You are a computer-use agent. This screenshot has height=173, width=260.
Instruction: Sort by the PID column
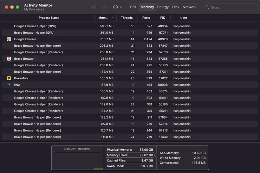click(163, 18)
